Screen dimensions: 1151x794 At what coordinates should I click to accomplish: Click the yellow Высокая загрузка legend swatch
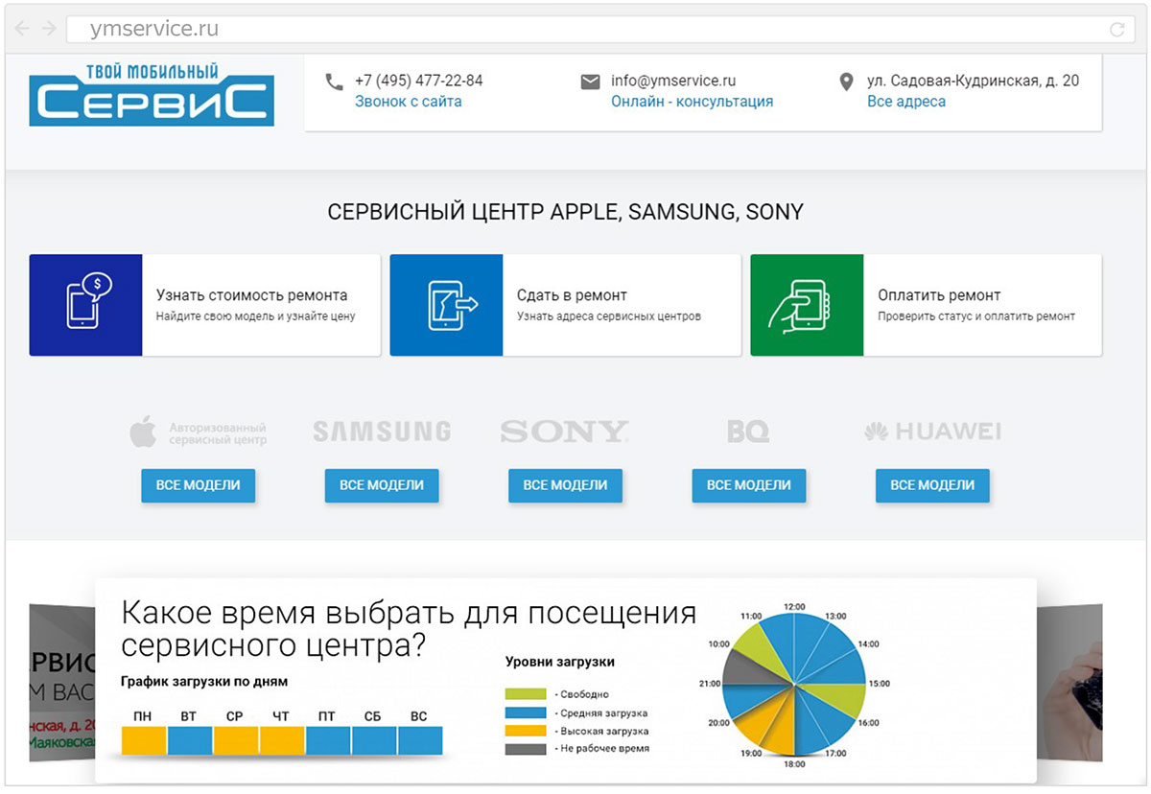tap(526, 730)
